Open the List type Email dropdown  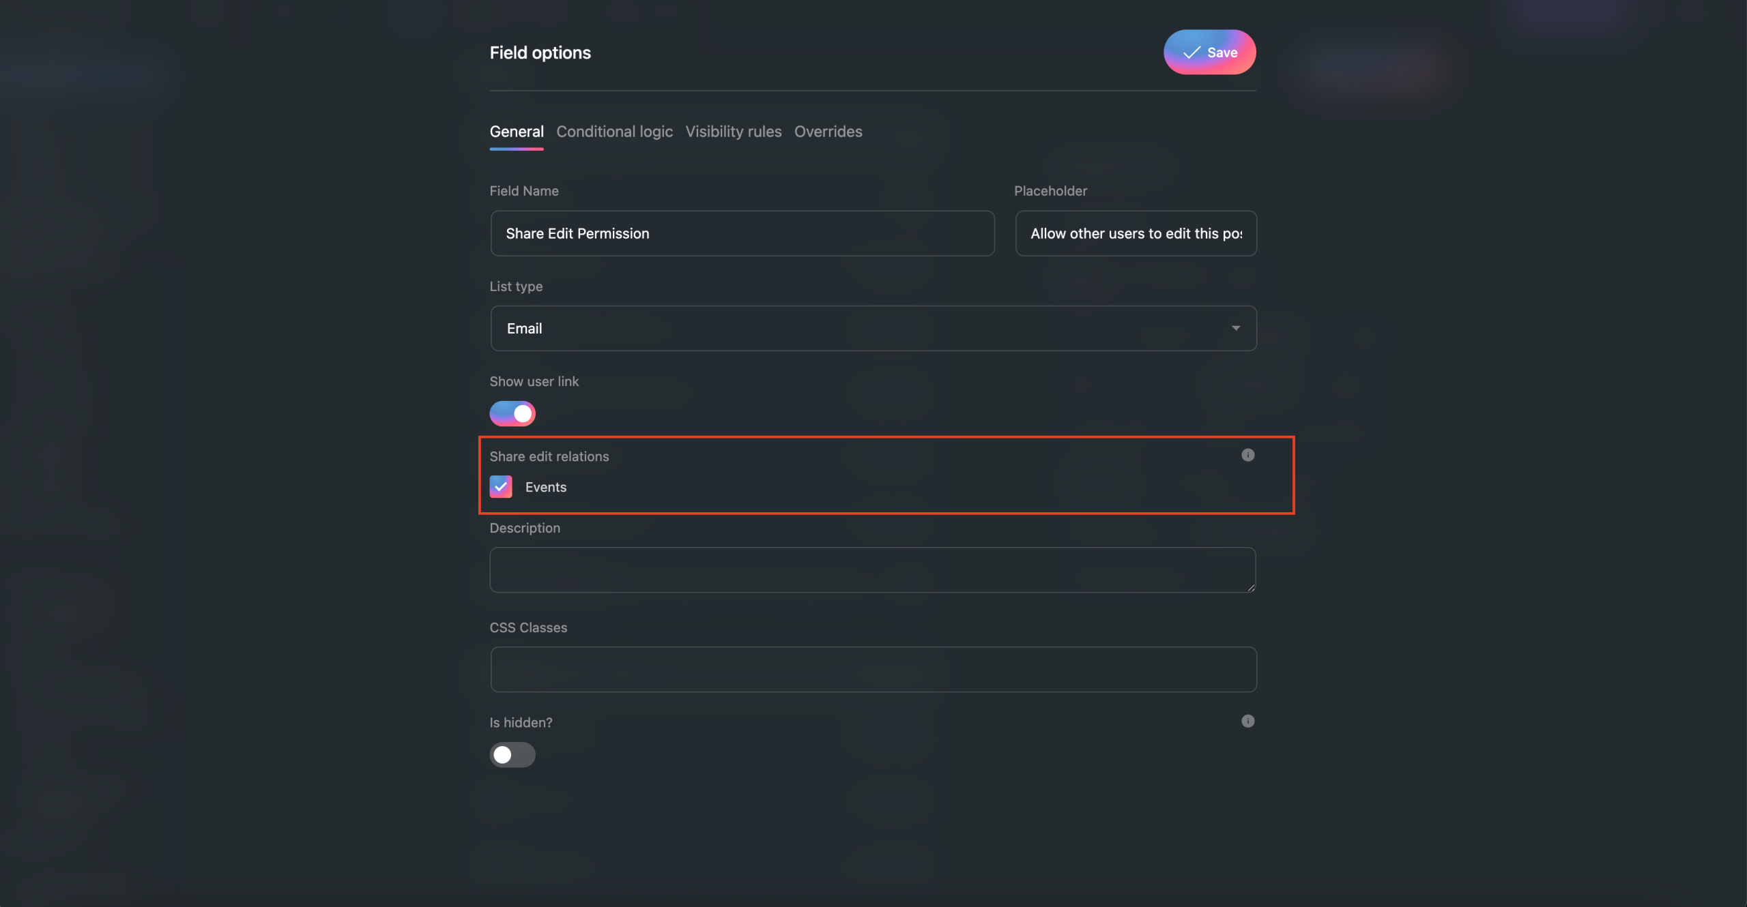(873, 328)
